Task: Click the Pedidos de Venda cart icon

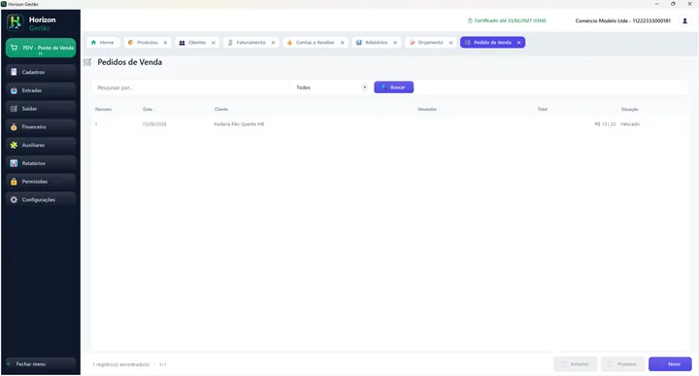Action: coord(87,62)
